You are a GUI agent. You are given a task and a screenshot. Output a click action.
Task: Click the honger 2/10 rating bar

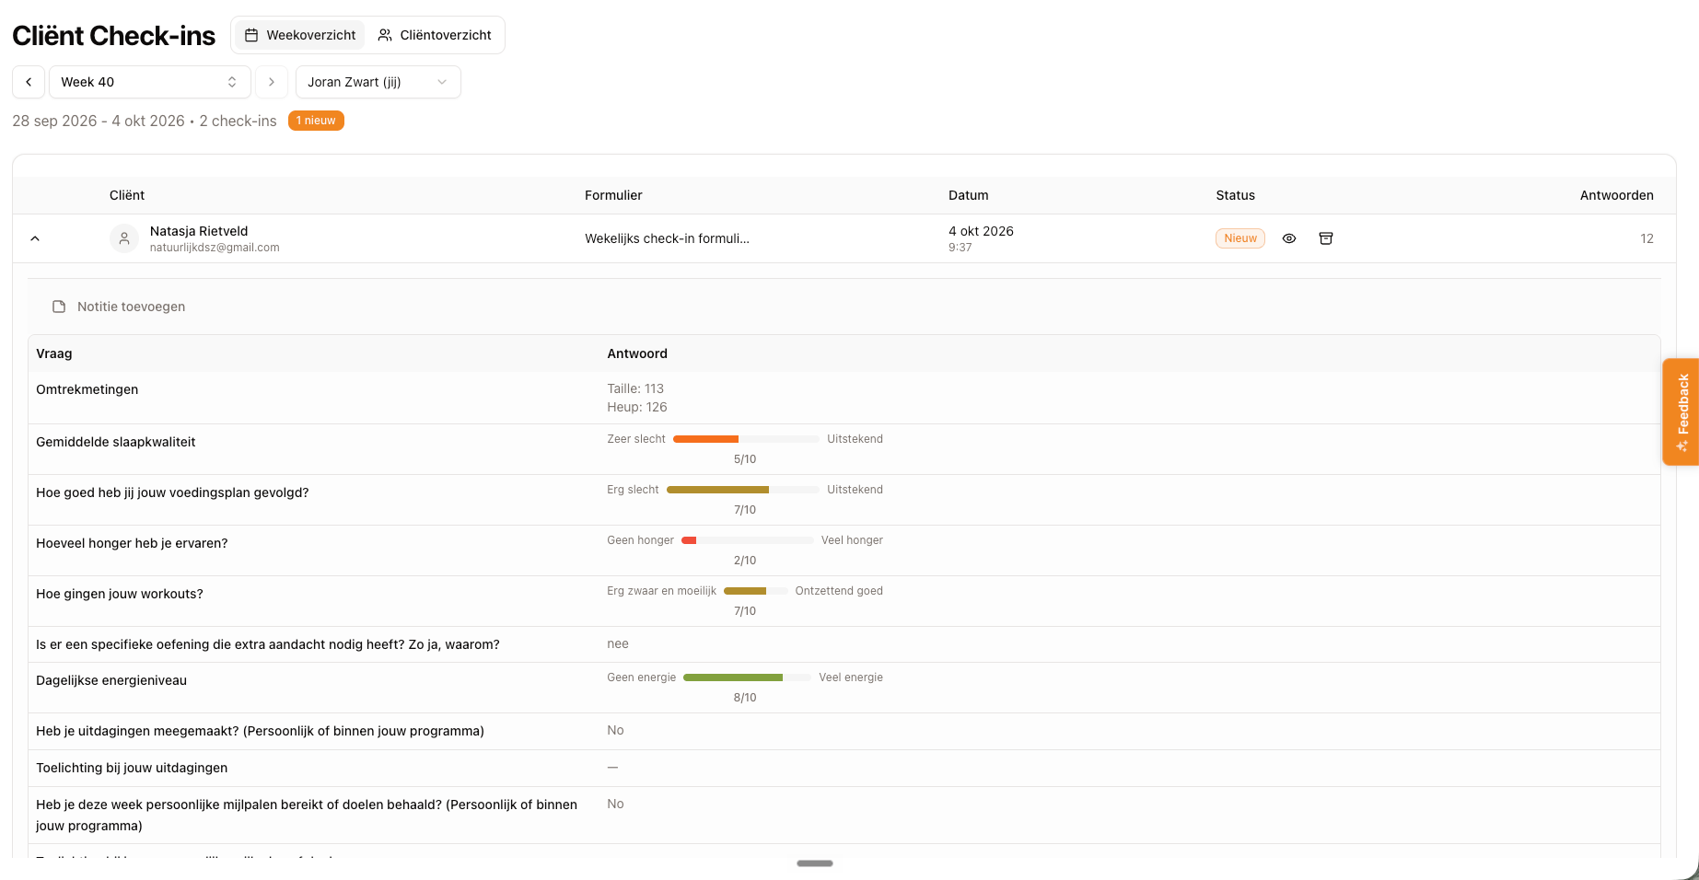click(x=748, y=540)
